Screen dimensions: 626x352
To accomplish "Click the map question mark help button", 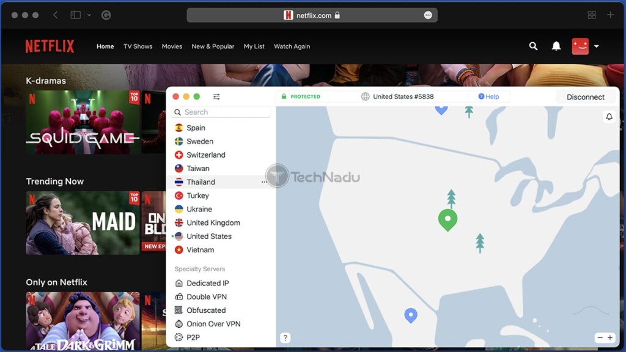I will point(285,338).
